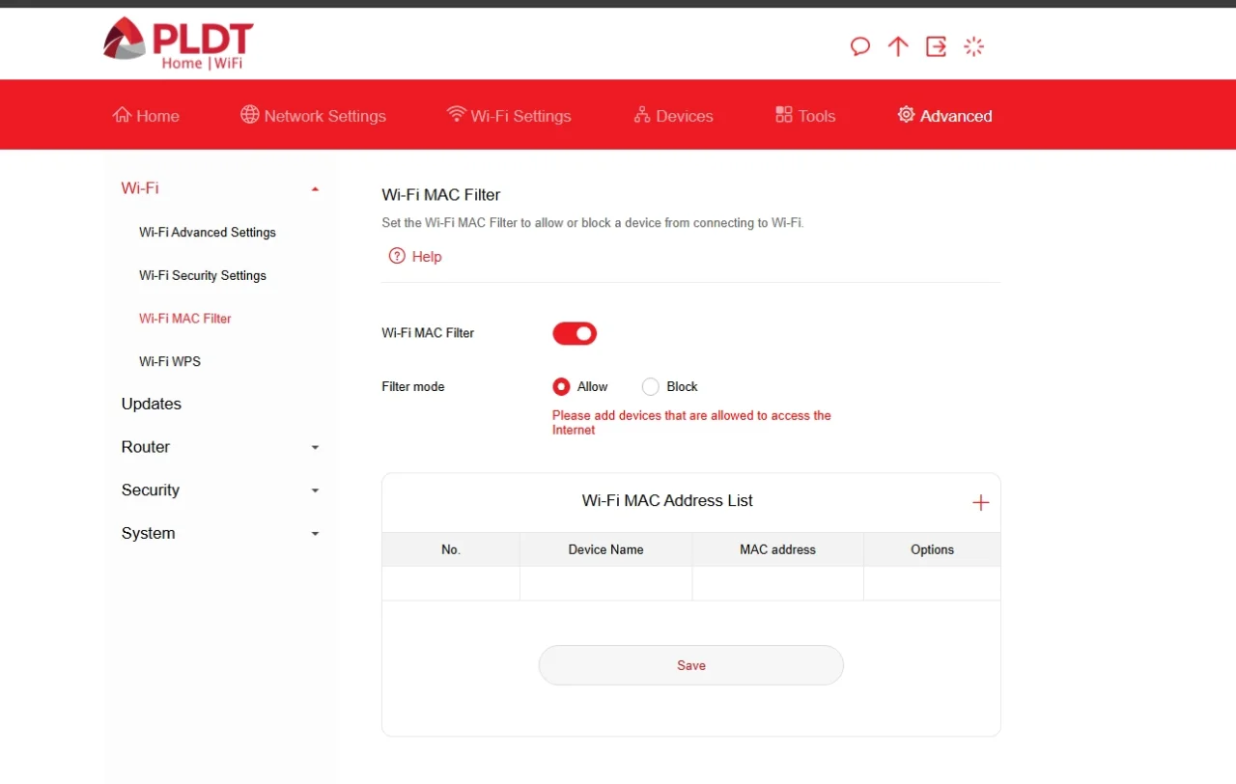1236x784 pixels.
Task: Click the Options column header
Action: pos(933,549)
